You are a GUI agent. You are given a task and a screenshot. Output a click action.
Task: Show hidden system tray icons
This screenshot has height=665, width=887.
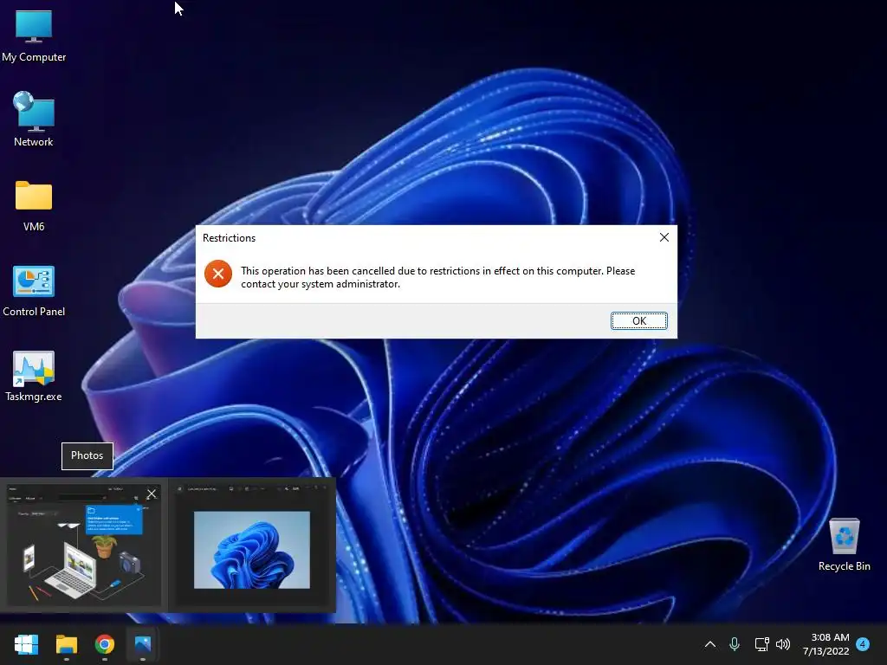(x=710, y=644)
